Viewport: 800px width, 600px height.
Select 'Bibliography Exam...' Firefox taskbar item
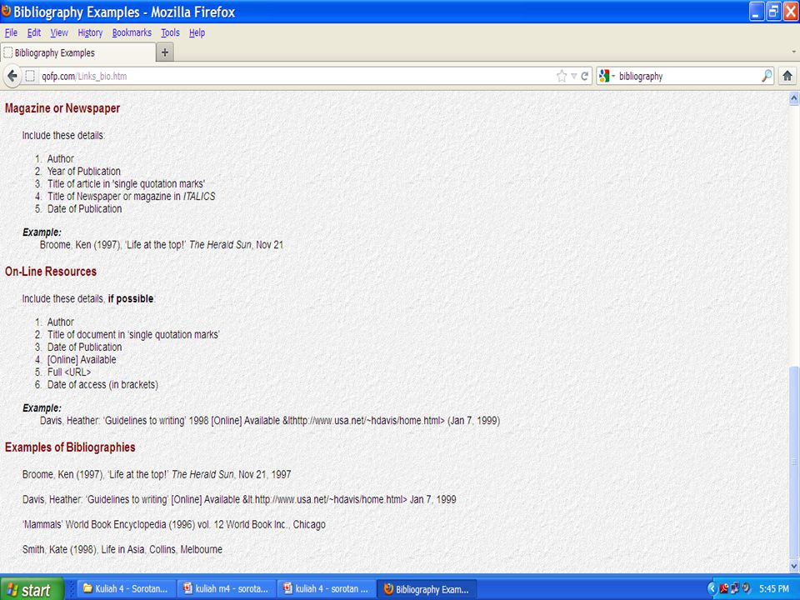(427, 589)
